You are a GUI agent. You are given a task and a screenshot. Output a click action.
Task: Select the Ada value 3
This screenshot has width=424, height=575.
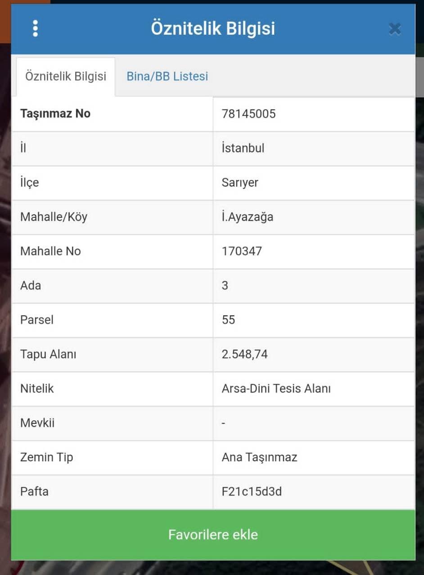point(225,285)
